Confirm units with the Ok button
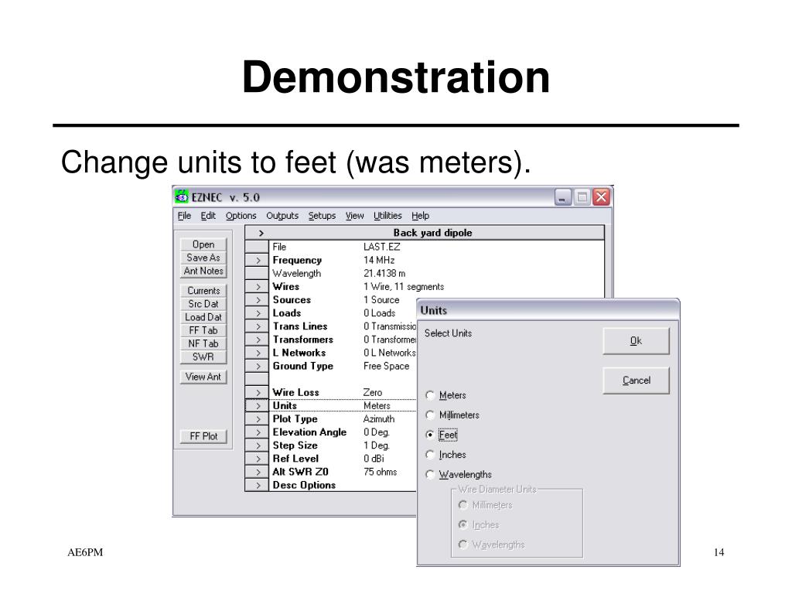This screenshot has height=594, width=792. point(636,341)
